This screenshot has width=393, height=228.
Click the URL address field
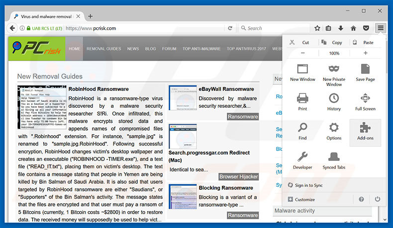point(144,28)
